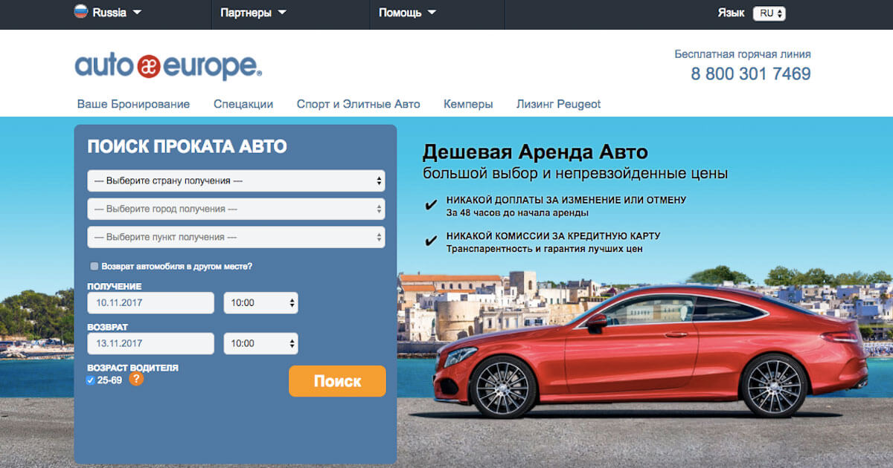The width and height of the screenshot is (893, 468).
Task: Open the country pickup dropdown
Action: 236,180
